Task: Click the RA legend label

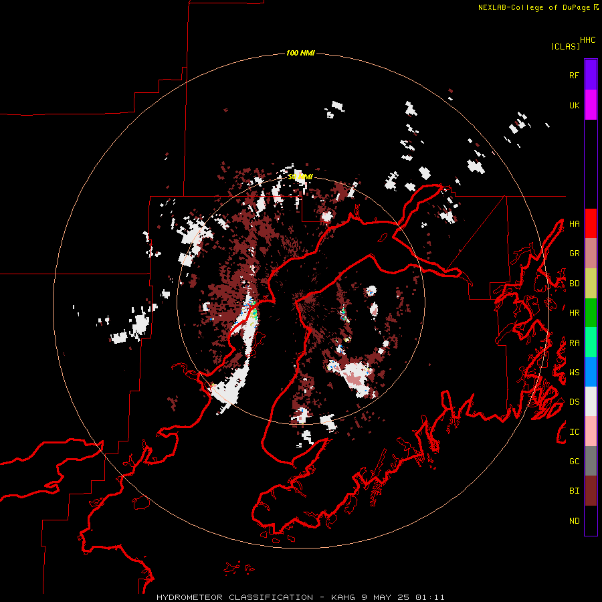Action: [574, 342]
